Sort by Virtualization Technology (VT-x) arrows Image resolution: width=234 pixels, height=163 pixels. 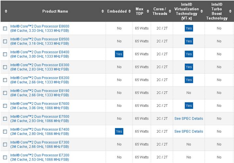click(202, 11)
